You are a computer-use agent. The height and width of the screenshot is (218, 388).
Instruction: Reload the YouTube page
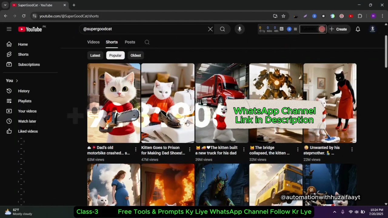pyautogui.click(x=24, y=16)
